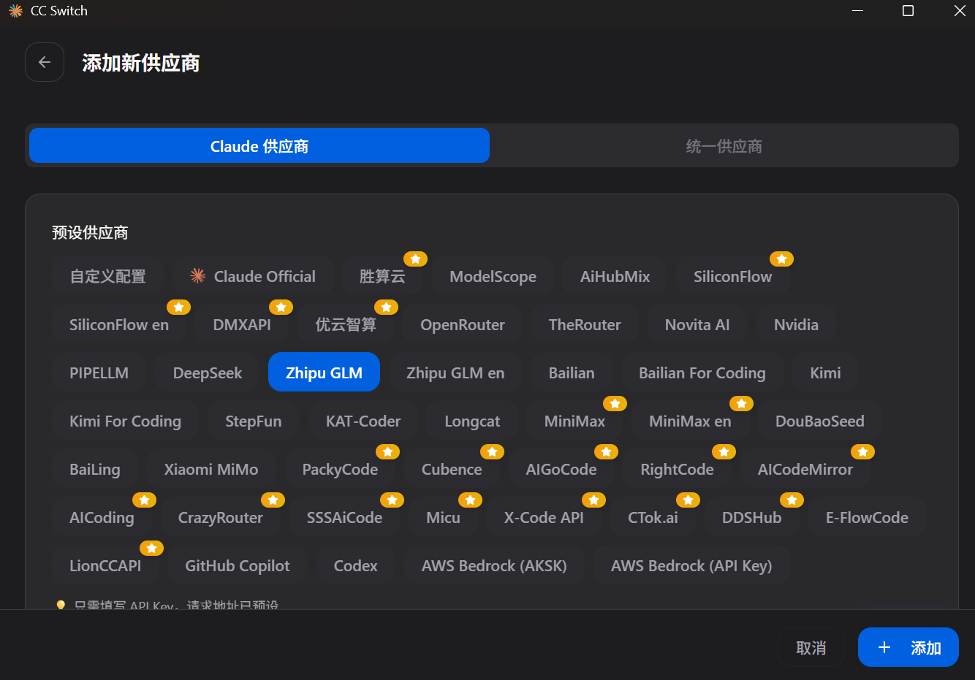This screenshot has height=680, width=975.
Task: Pick the SiliconFlow en preset
Action: click(119, 324)
